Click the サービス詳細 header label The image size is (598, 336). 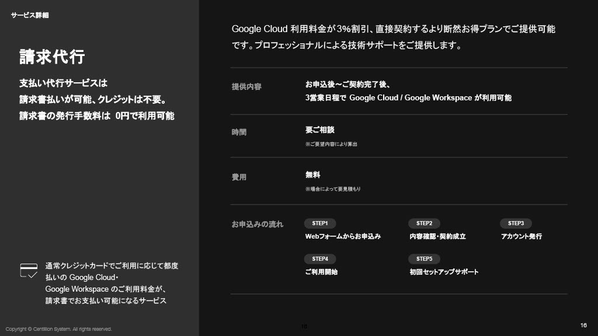coord(30,16)
